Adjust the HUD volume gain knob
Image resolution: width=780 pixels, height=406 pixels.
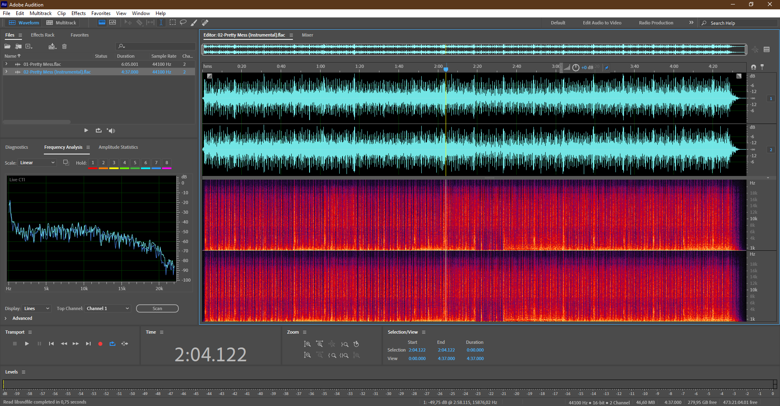point(576,67)
